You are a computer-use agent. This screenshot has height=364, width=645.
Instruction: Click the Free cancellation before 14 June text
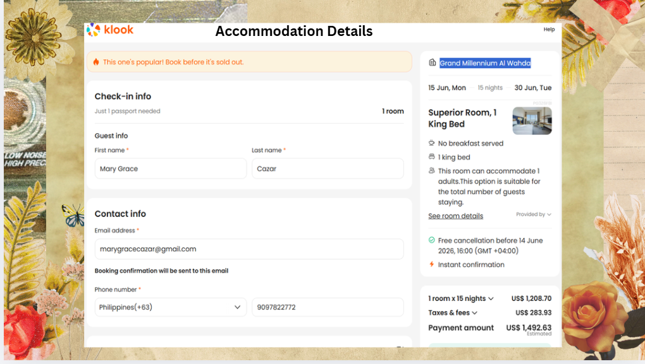click(x=490, y=245)
